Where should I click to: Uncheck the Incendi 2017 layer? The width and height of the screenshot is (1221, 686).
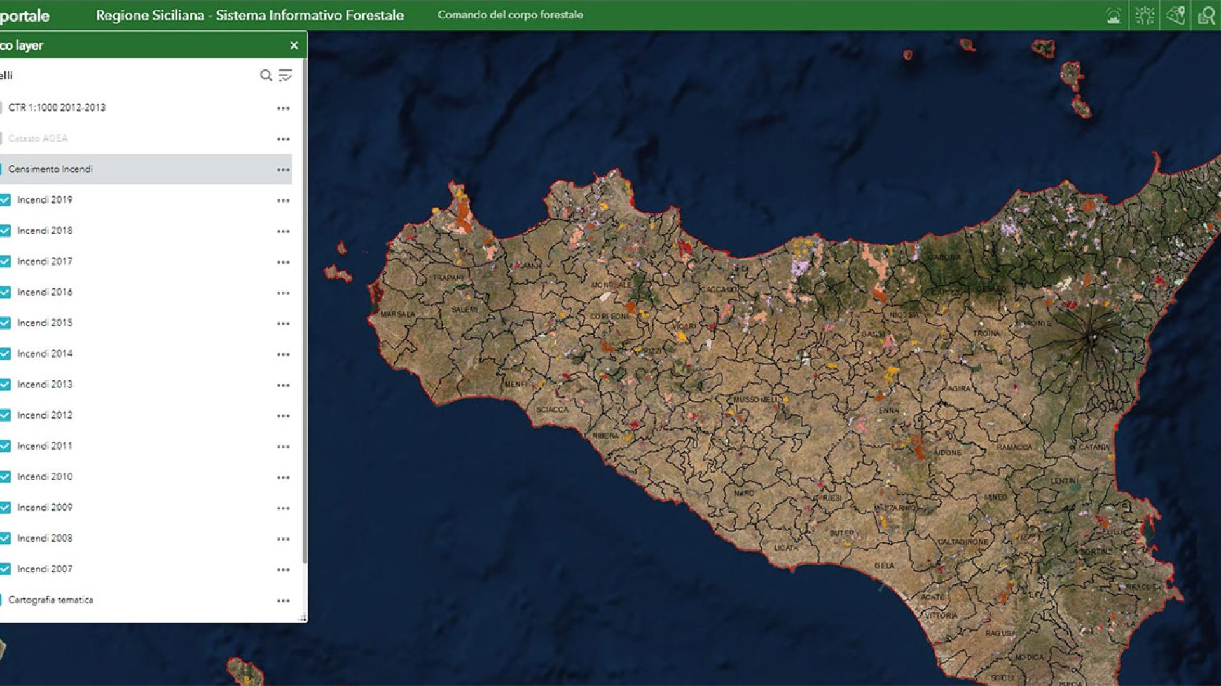(x=5, y=262)
